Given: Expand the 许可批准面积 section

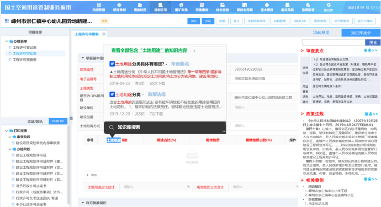Looking at the screenshot, I should click(x=82, y=202).
